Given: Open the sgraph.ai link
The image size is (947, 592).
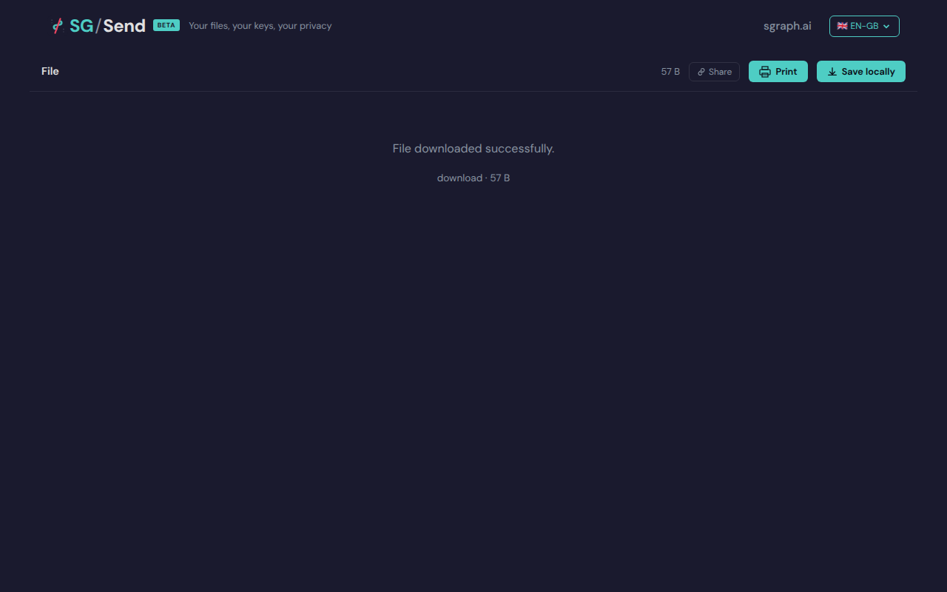Looking at the screenshot, I should click(x=787, y=26).
